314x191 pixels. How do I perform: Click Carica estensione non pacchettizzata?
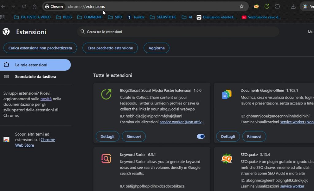click(x=40, y=48)
